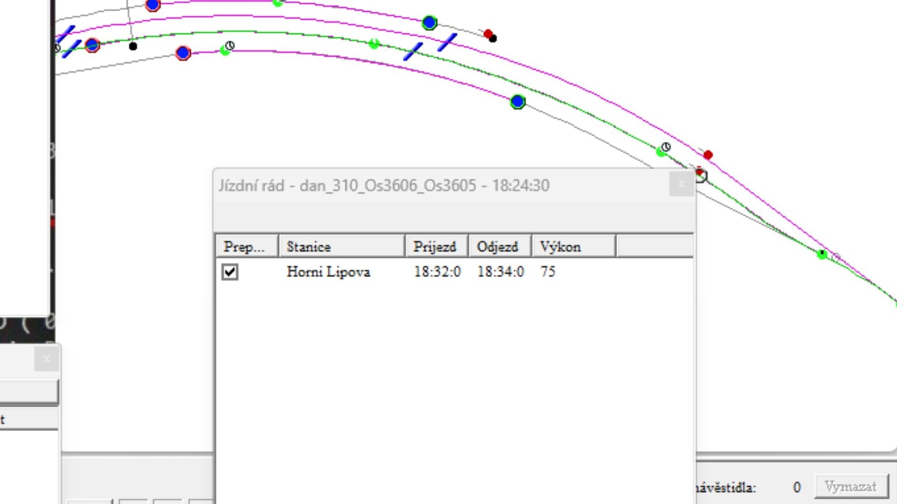Click the Výkon value 75
The image size is (897, 504).
(x=547, y=272)
